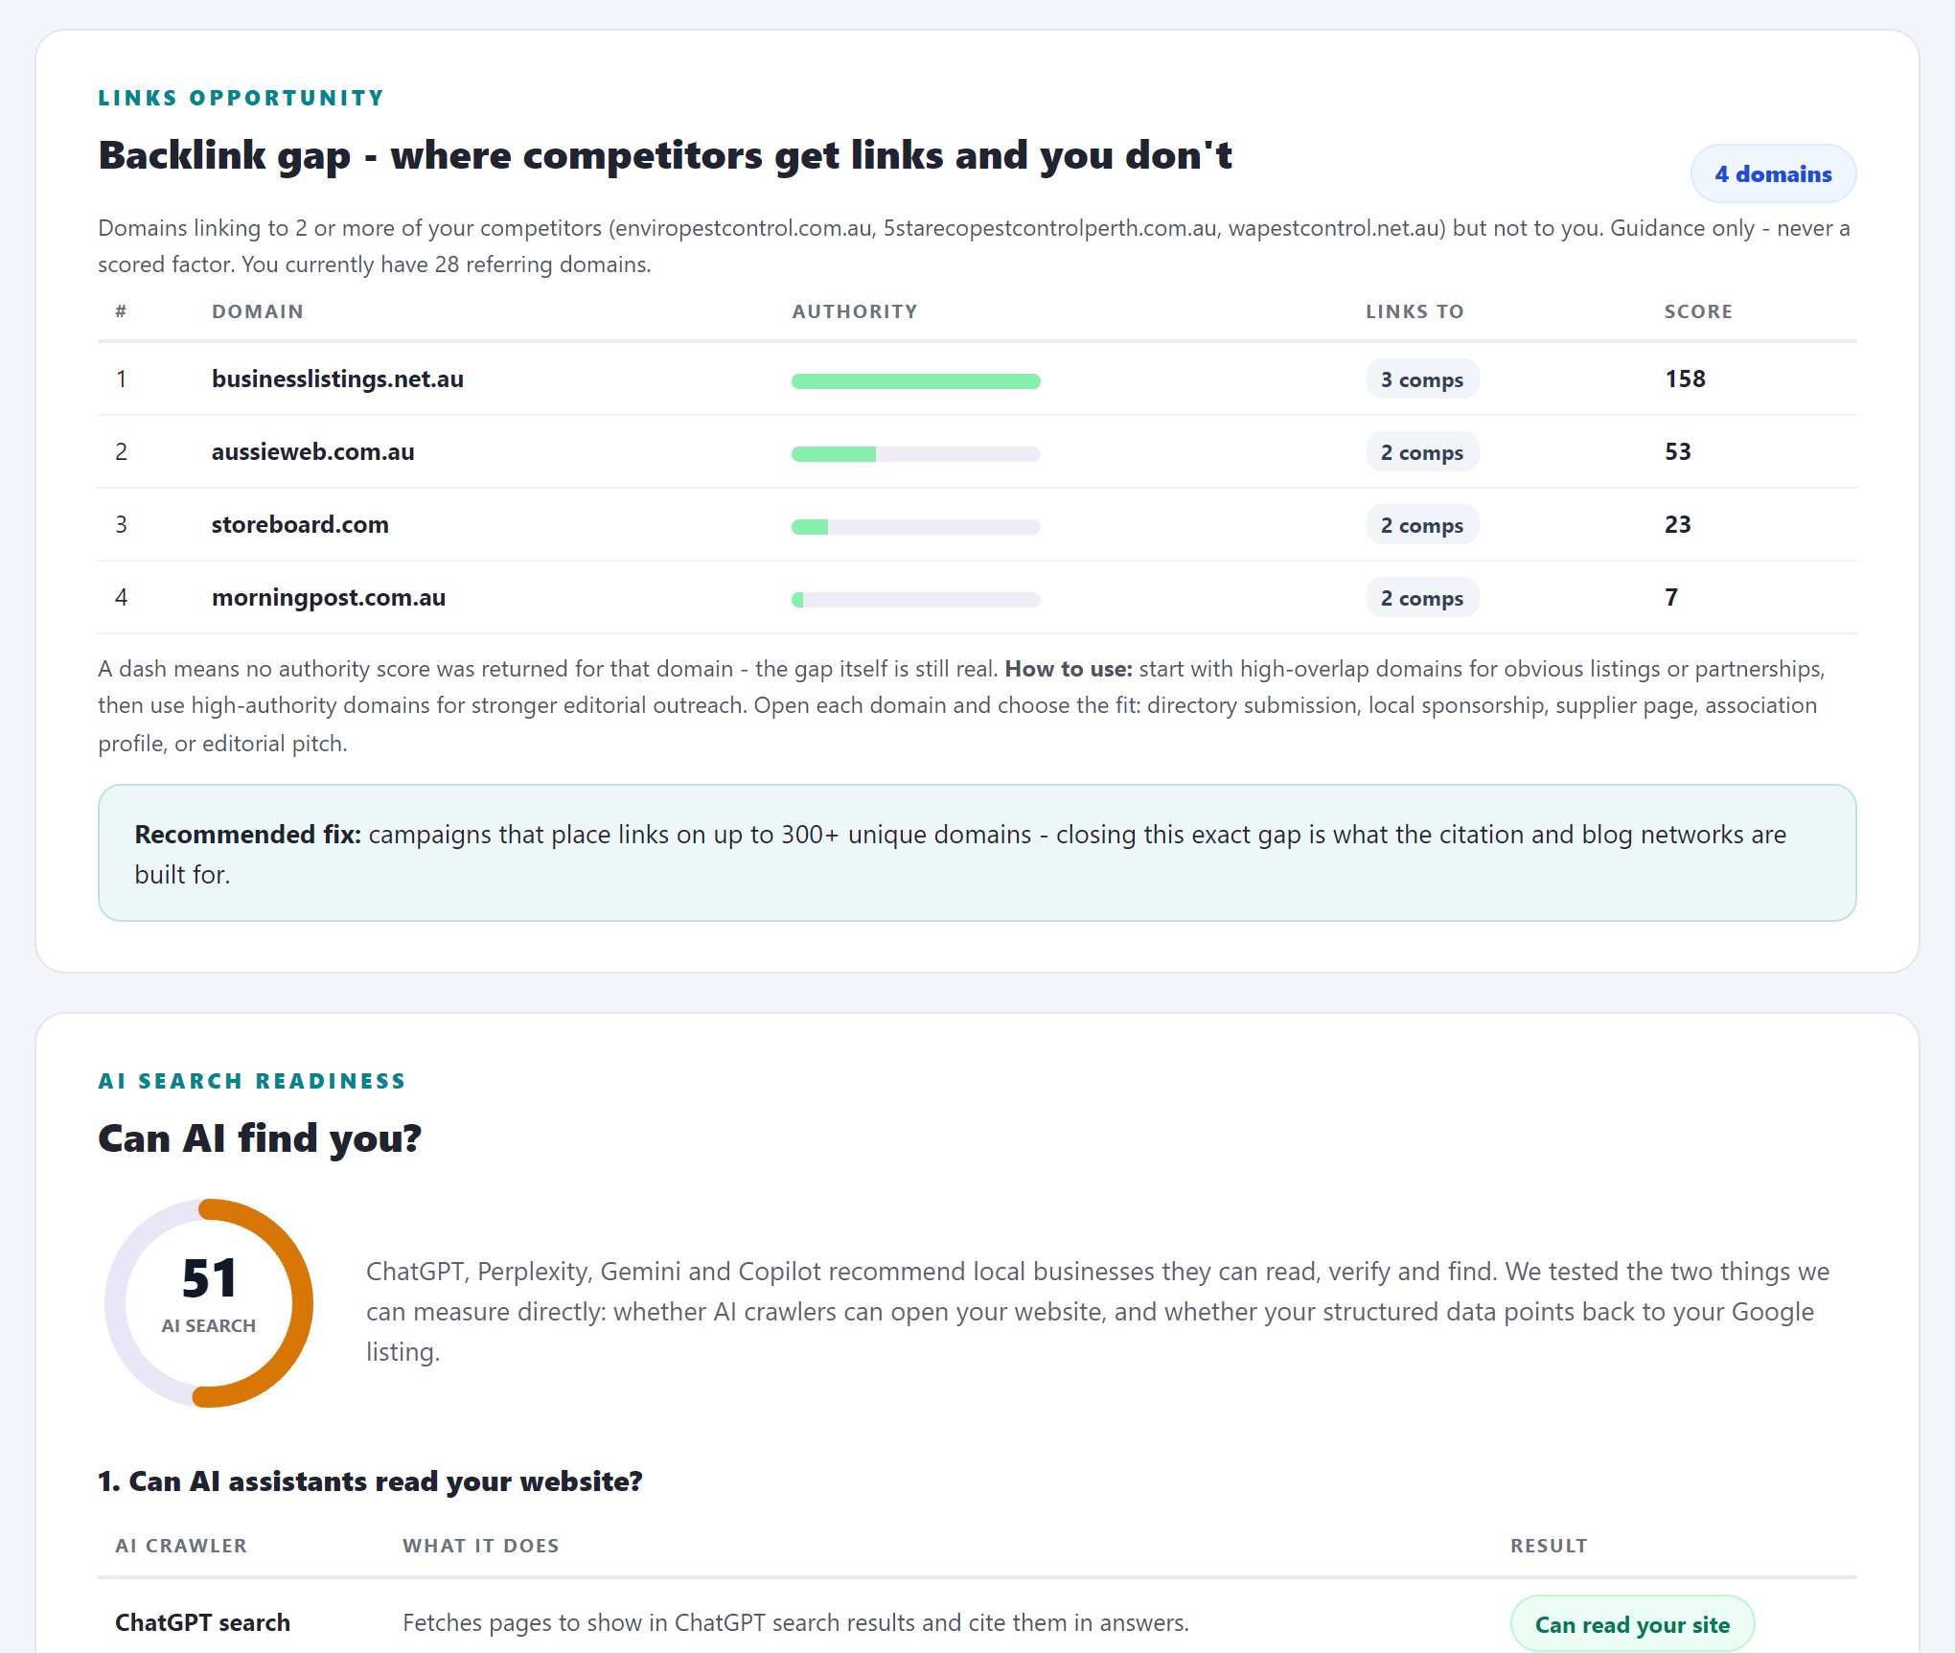Open businesslistings.net.au domain entry

pyautogui.click(x=337, y=379)
